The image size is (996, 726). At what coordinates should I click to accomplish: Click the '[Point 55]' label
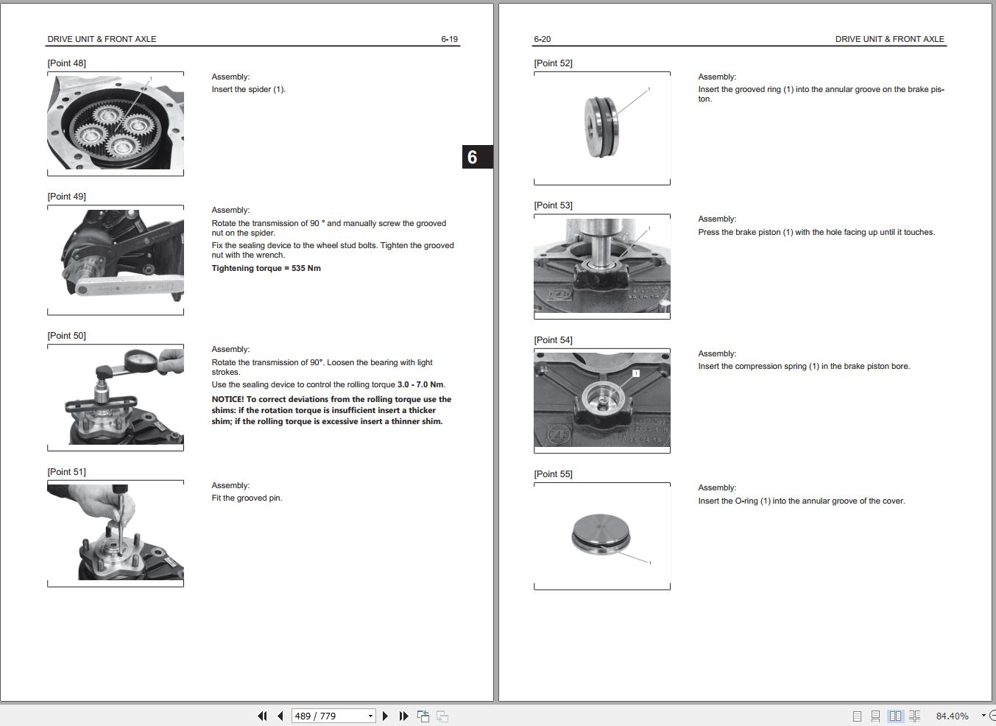[553, 474]
